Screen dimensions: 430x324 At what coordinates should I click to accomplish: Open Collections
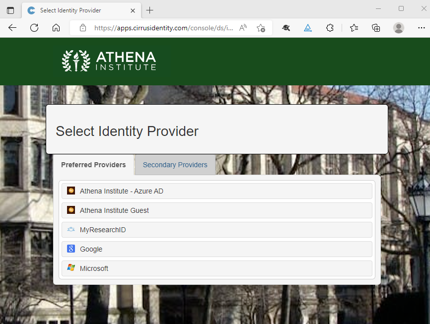coord(376,28)
